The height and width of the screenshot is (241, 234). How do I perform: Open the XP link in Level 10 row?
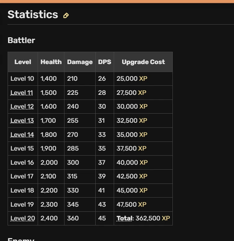(143, 79)
